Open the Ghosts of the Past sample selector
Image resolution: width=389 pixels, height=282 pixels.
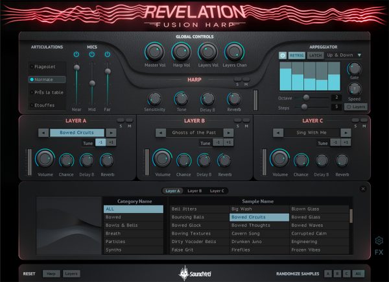pos(194,133)
